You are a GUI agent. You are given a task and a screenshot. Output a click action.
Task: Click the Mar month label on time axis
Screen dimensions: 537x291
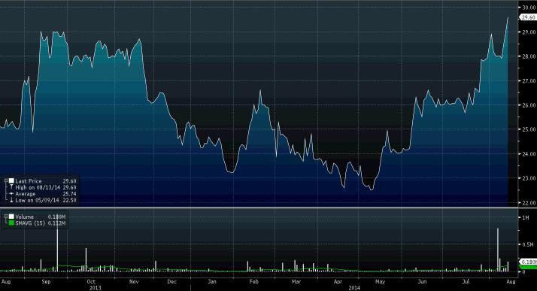tap(296, 281)
